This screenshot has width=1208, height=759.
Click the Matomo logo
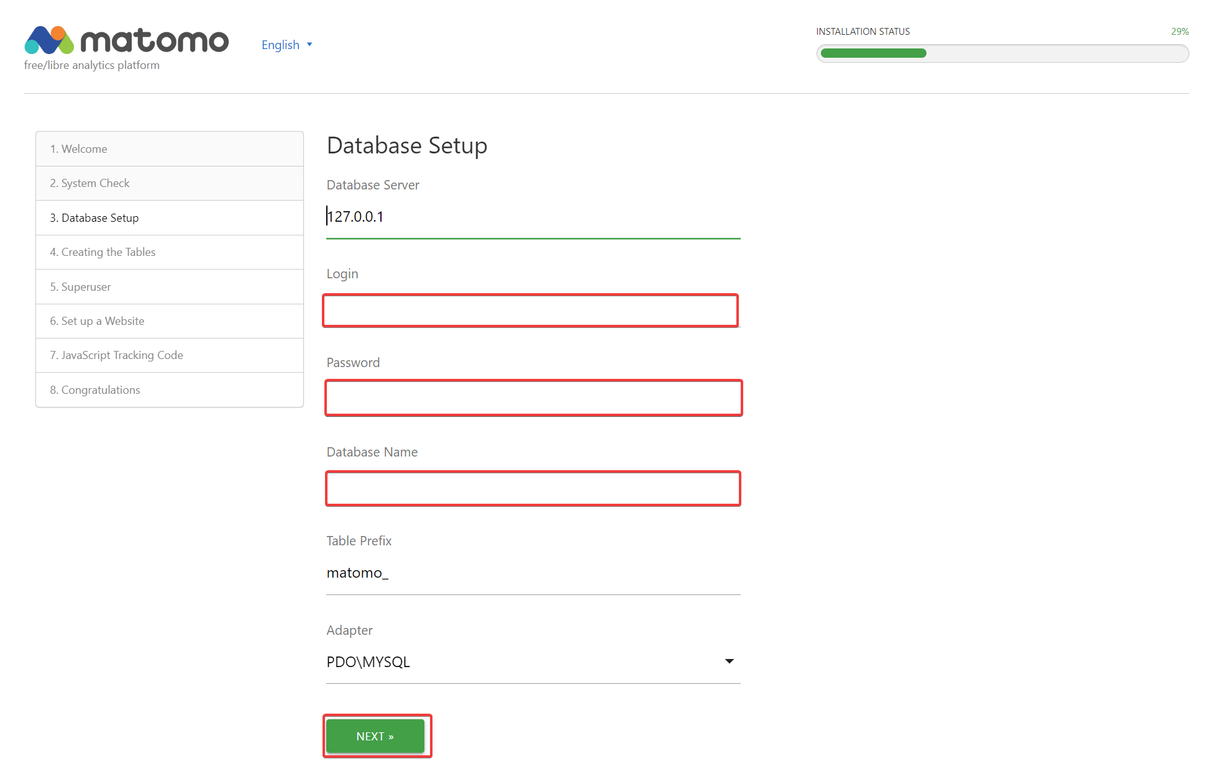click(x=126, y=42)
